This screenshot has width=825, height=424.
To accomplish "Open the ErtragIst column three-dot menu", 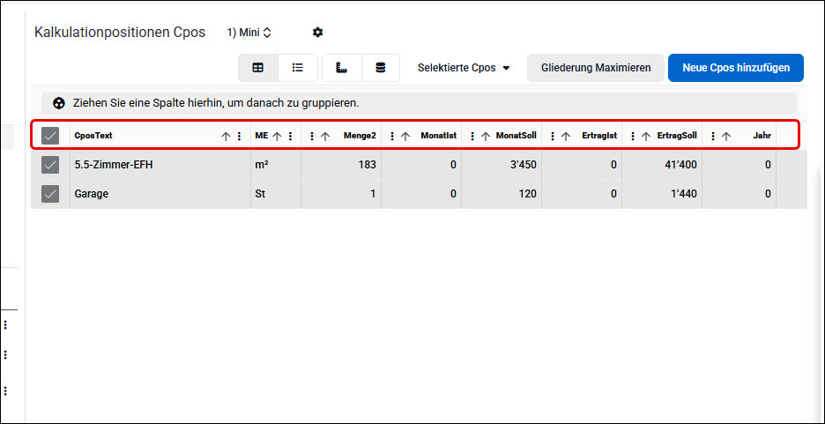I will [x=553, y=137].
